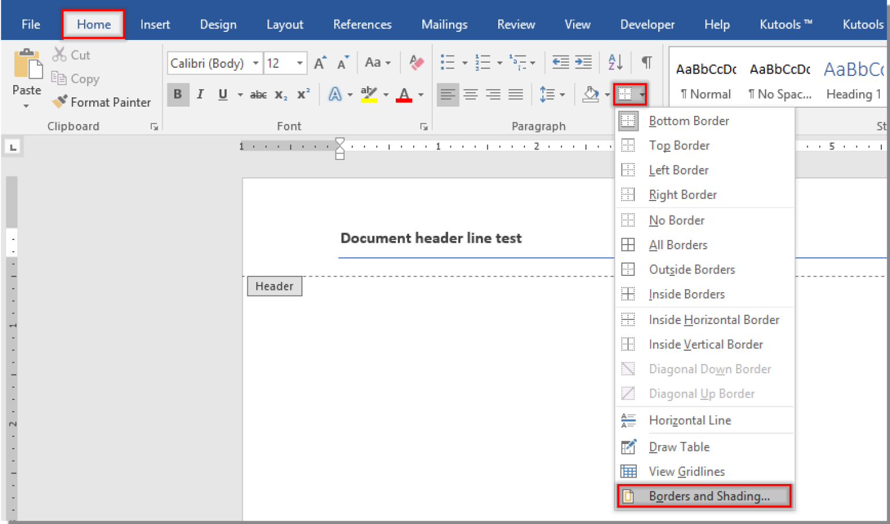Open the Review ribbon tab

[x=516, y=24]
